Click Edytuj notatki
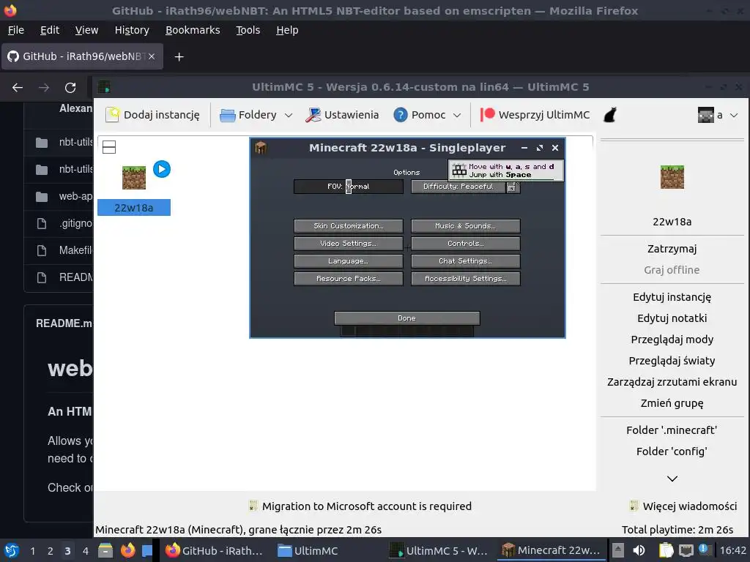 (672, 318)
